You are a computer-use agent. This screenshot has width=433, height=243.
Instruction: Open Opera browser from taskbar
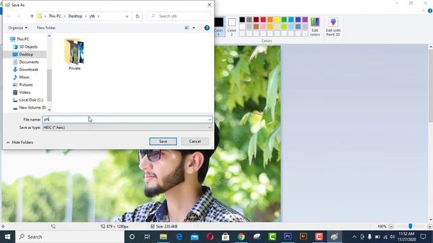[210, 237]
